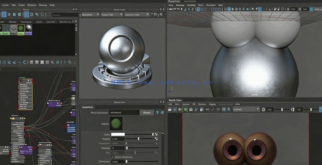Click the green sample sphere in property editor
Viewport: 322px width, 165px height.
[x=116, y=123]
